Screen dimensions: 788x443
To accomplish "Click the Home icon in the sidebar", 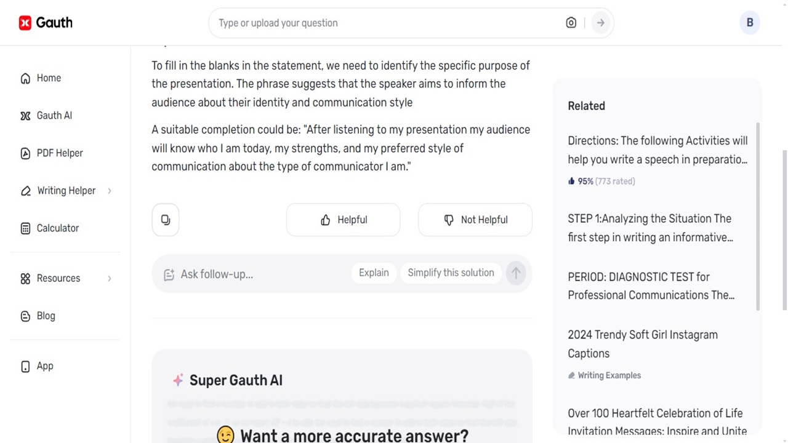I will point(25,78).
